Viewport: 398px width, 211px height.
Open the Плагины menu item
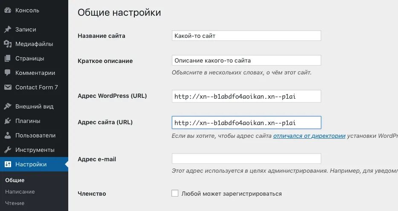pyautogui.click(x=34, y=121)
